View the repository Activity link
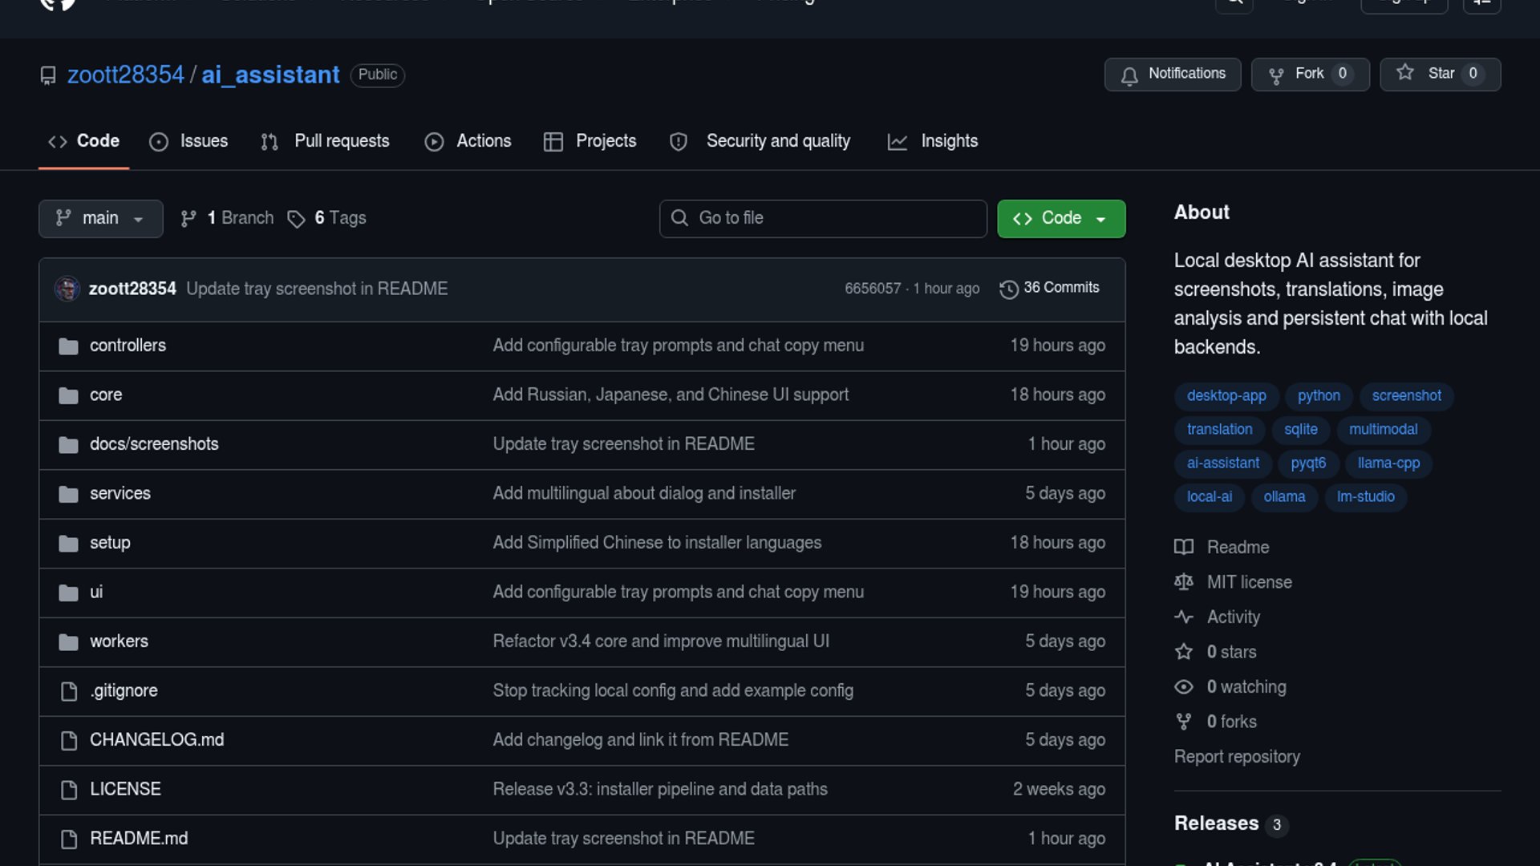Screen dimensions: 1540x866 (x=1233, y=617)
